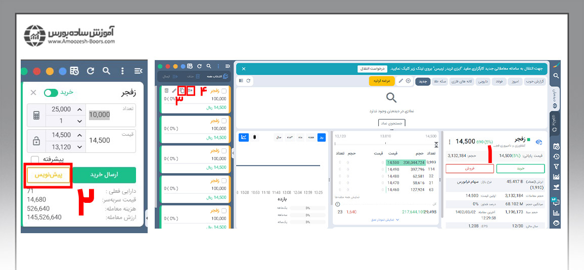This screenshot has width=584, height=270.
Task: Click trash icon on first زفجر draft order
Action: click(166, 91)
